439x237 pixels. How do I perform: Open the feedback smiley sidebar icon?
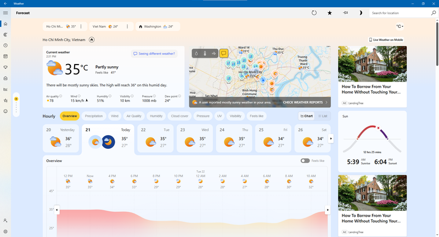(5, 111)
